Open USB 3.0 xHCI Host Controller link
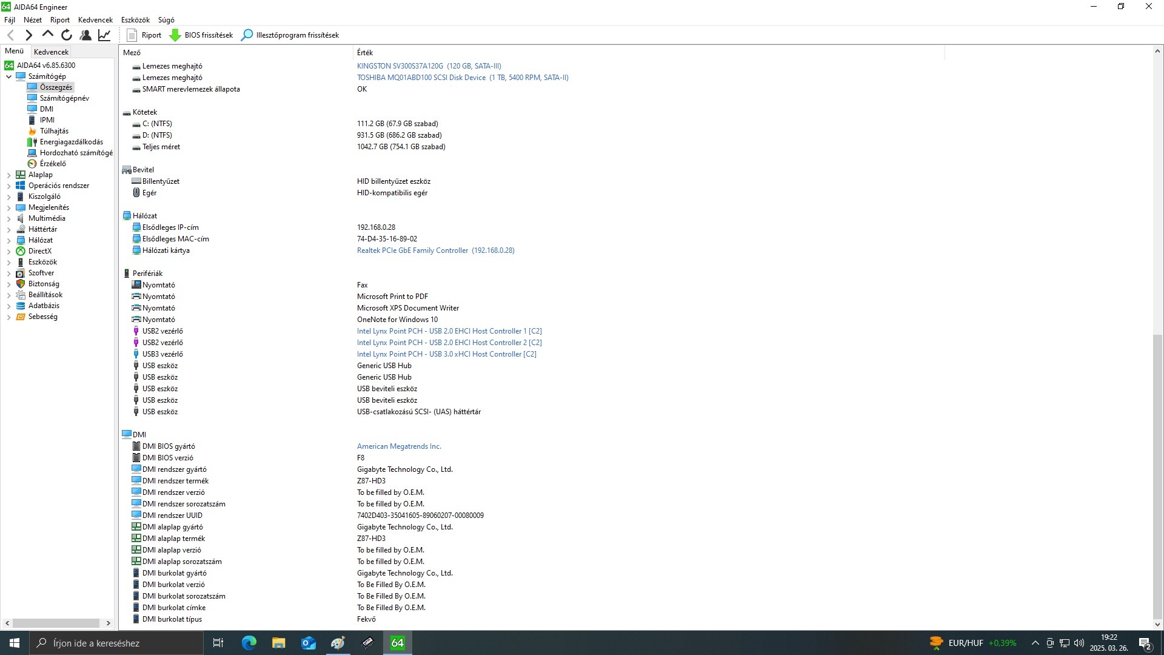Screen dimensions: 1164x655 click(x=446, y=354)
